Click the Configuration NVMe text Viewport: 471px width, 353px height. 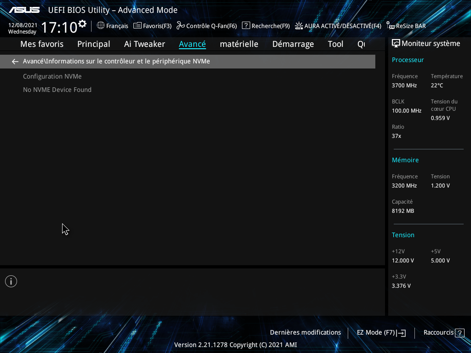click(52, 77)
